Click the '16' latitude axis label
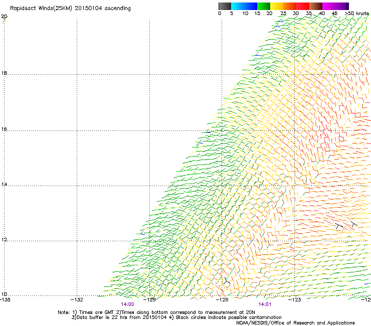Image resolution: width=371 pixels, height=326 pixels. (4, 129)
